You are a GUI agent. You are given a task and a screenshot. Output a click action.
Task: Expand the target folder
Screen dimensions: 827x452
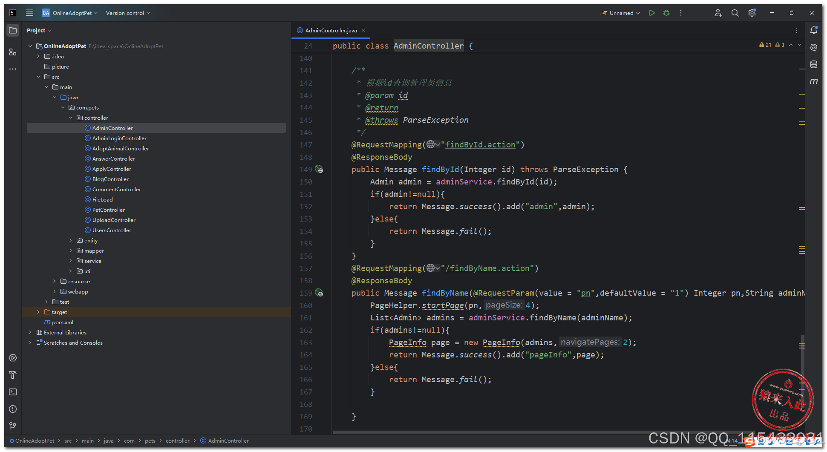point(38,312)
